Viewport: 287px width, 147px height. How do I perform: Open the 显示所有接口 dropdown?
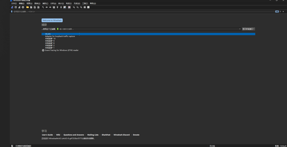248,29
